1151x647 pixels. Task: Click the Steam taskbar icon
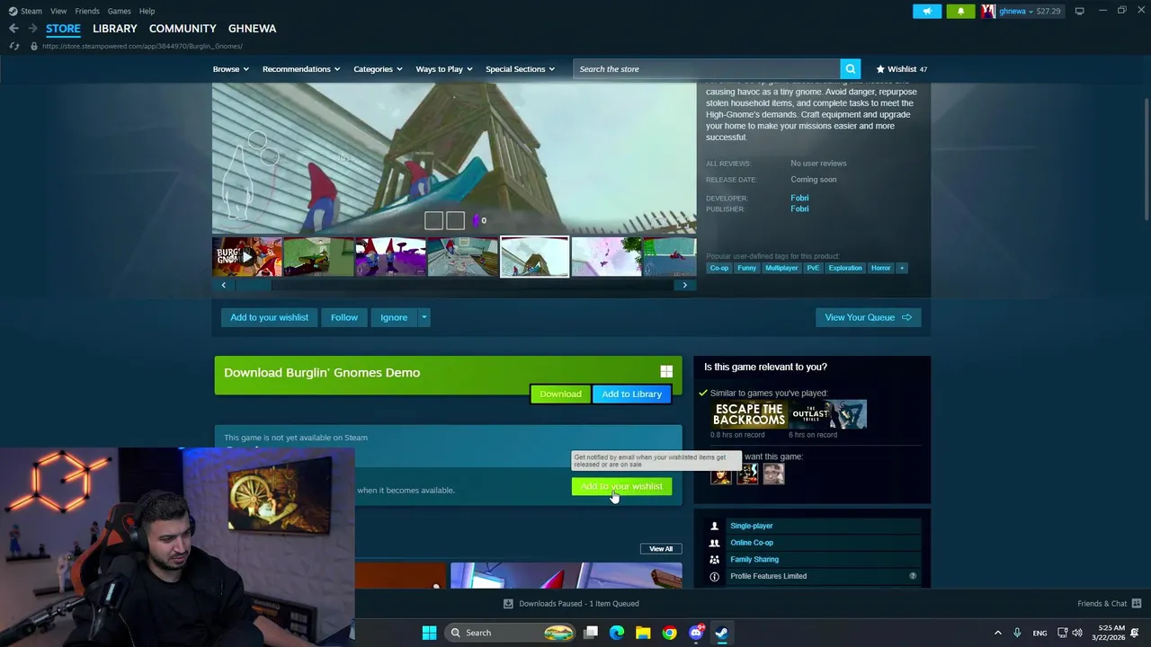[721, 633]
